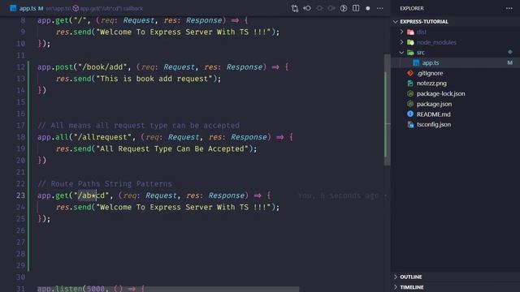
Task: Click the unsaved-changes dot on the editor toolbar
Action: 368,8
